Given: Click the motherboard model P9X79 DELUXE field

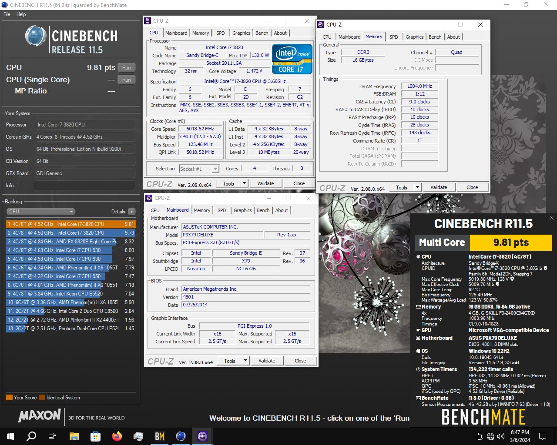Looking at the screenshot, I should point(222,235).
